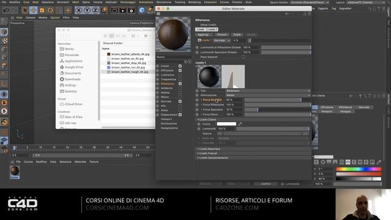Toggle the Riflettanza channel checkbox
391x220 pixels.
point(180,84)
